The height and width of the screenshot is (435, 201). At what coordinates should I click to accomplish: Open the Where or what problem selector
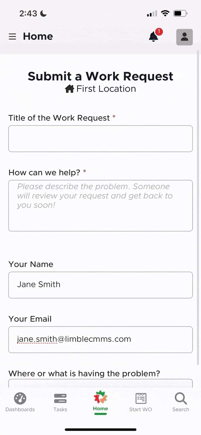pos(100,383)
